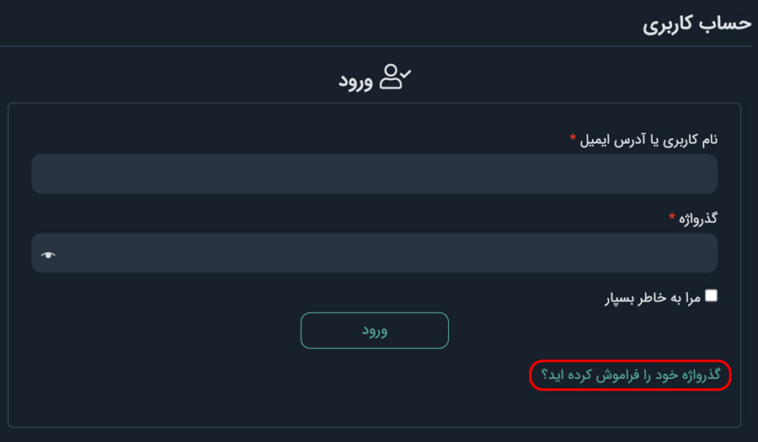Click the user icon with checkmark
Image resolution: width=758 pixels, height=442 pixels.
(x=395, y=77)
